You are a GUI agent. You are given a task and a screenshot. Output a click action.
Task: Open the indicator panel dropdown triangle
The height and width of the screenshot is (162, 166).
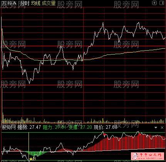156,128
